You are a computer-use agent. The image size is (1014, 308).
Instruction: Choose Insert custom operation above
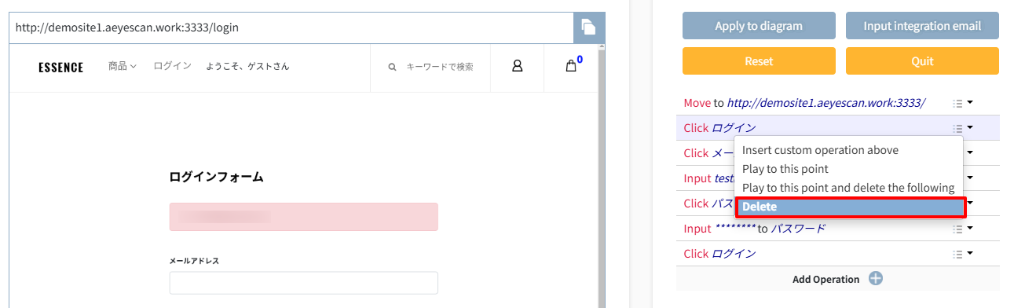[820, 150]
